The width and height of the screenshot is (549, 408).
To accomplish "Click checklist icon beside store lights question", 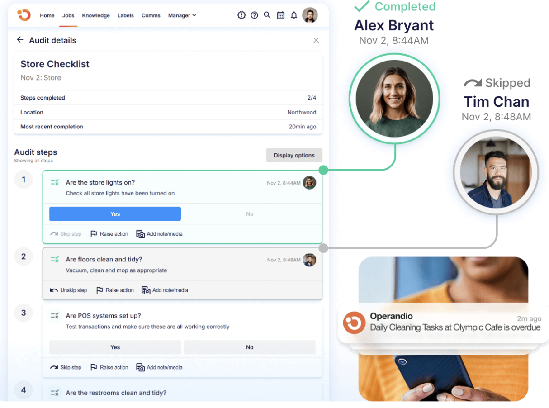I will pos(55,183).
